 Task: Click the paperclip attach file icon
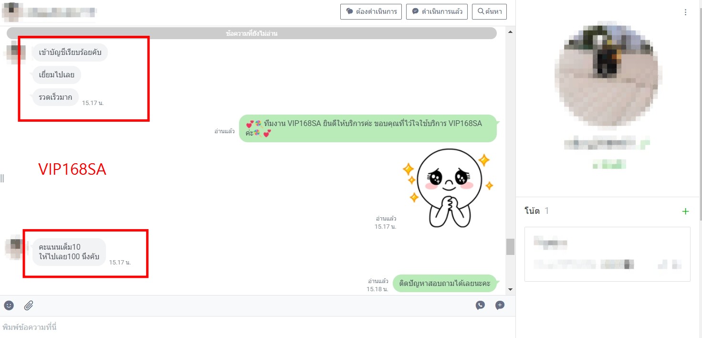pyautogui.click(x=29, y=306)
